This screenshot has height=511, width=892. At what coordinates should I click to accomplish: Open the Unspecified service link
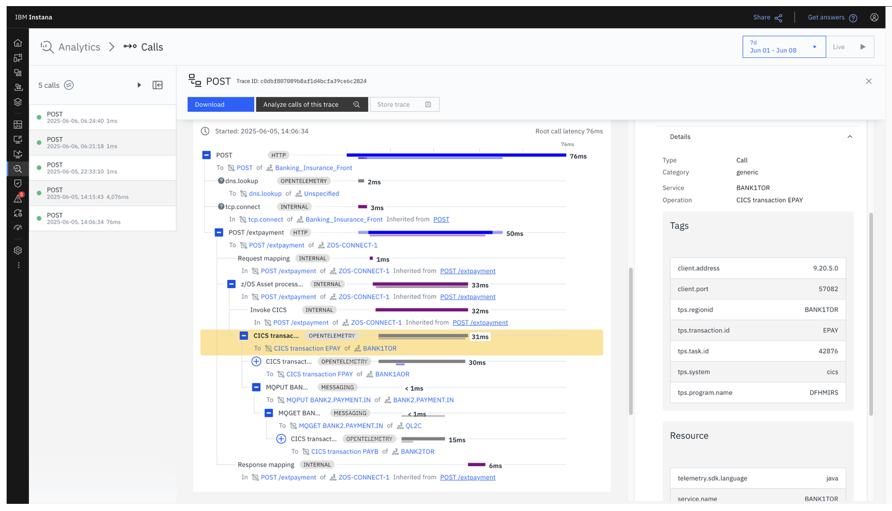coord(321,194)
